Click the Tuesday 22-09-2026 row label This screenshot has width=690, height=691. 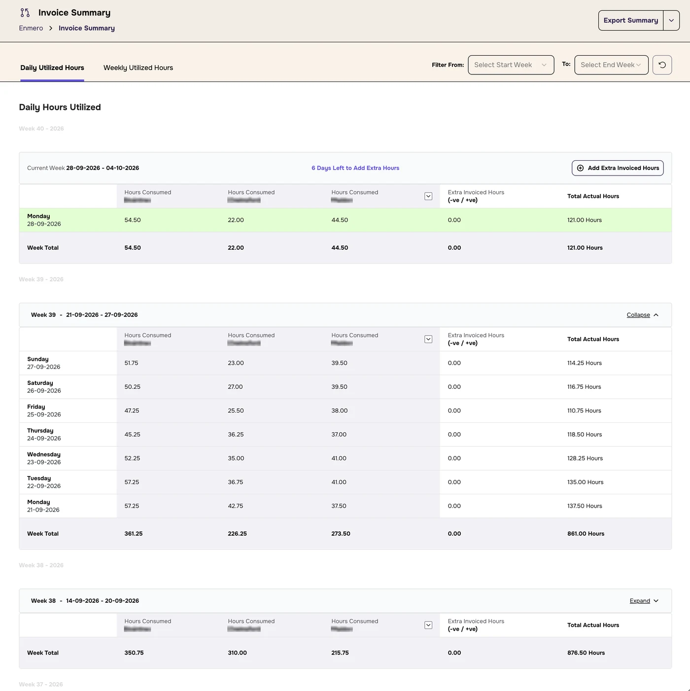(44, 482)
